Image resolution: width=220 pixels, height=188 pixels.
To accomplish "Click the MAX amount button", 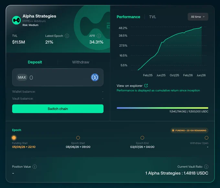I will (22, 77).
